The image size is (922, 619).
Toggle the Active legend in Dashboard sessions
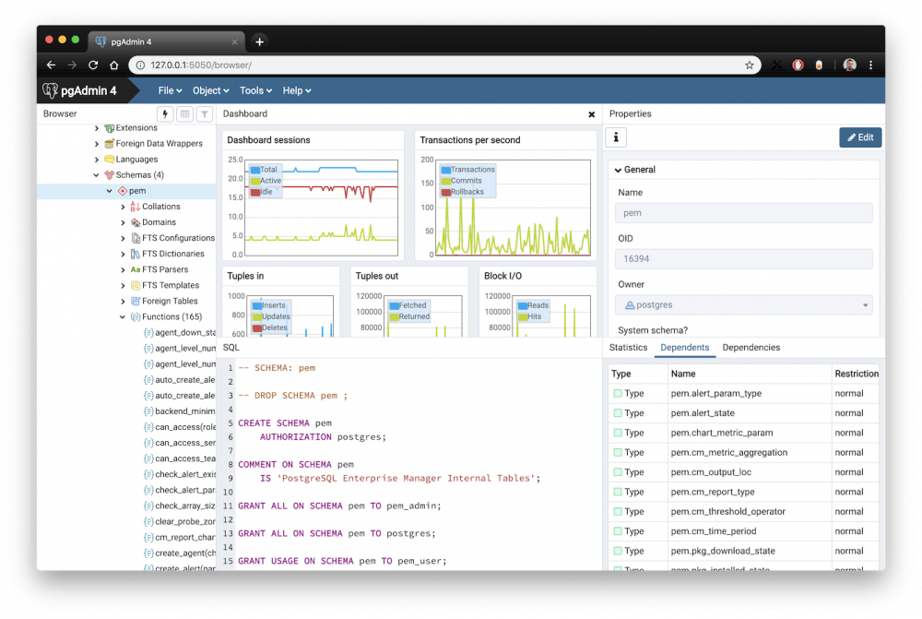tap(266, 181)
